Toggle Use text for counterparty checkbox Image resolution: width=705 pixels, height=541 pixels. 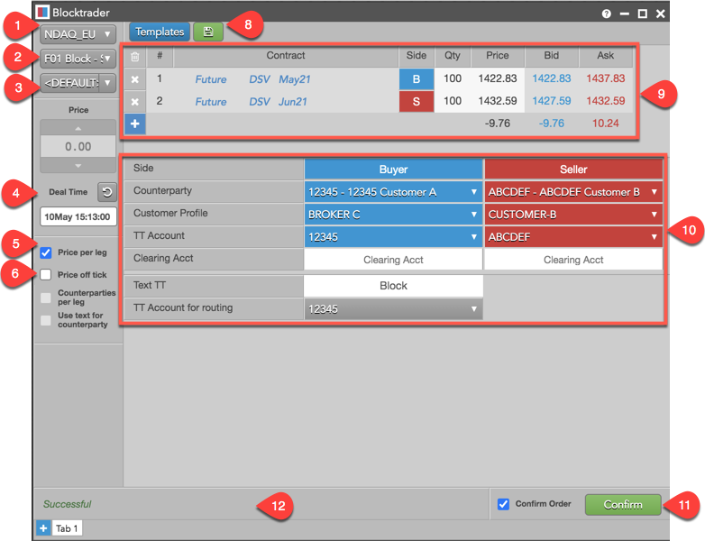pos(46,320)
